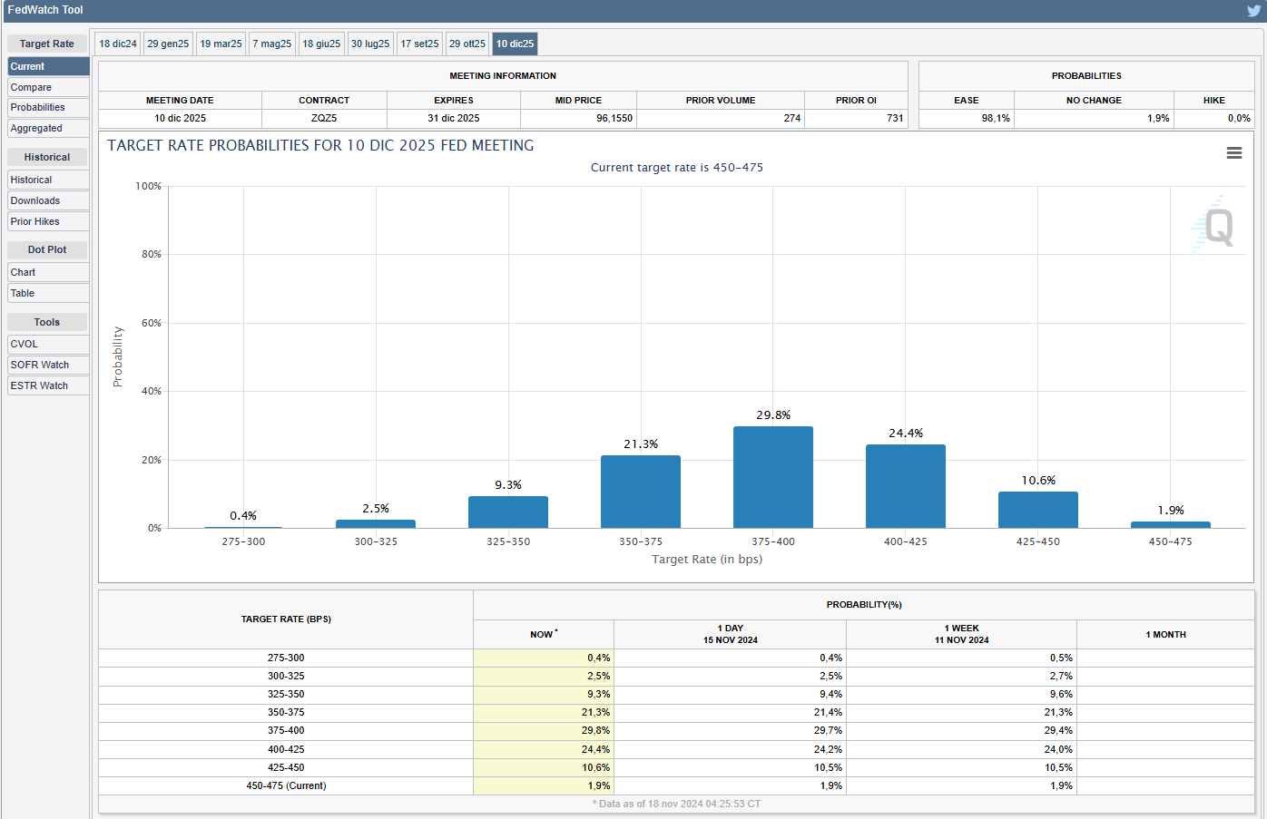1267x819 pixels.
Task: Select the 18 dic24 meeting tab
Action: point(118,44)
